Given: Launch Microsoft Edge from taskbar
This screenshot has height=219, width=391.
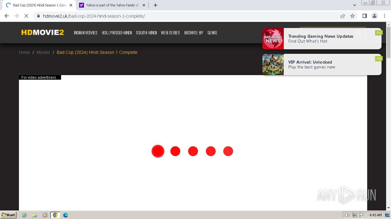Looking at the screenshot, I should [x=66, y=215].
